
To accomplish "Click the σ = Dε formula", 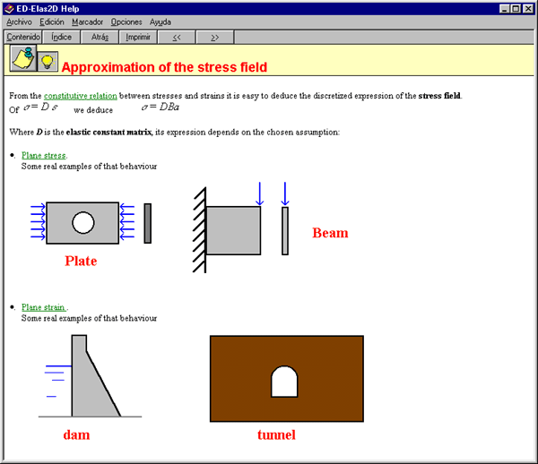I will pos(40,107).
